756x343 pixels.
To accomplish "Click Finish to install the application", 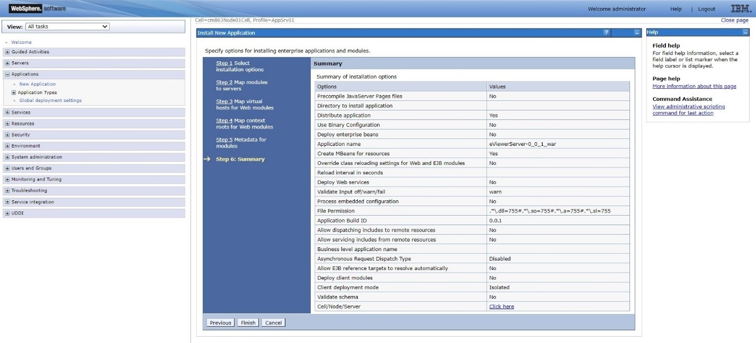I will (248, 323).
